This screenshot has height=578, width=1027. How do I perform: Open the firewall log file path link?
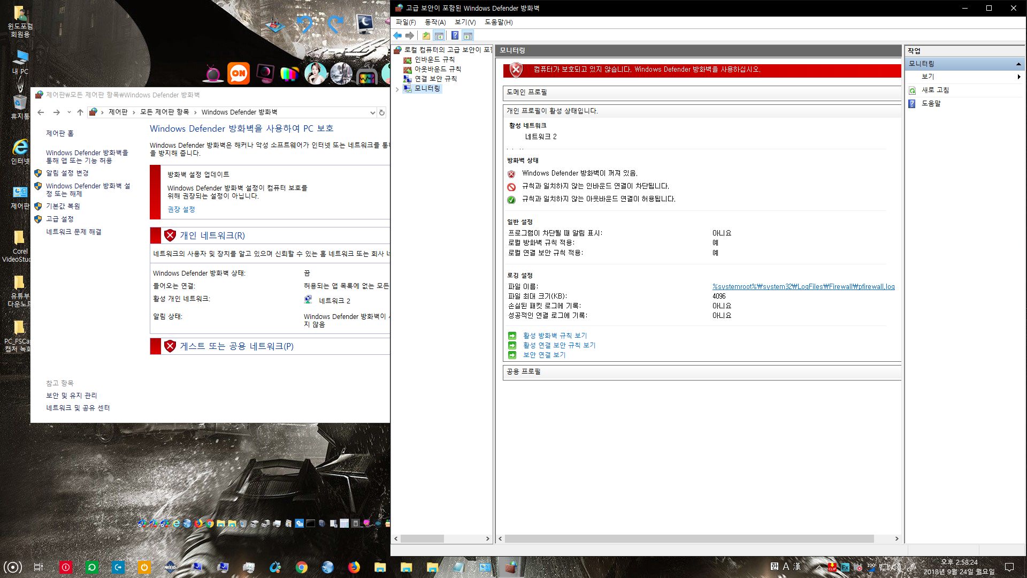pyautogui.click(x=803, y=287)
